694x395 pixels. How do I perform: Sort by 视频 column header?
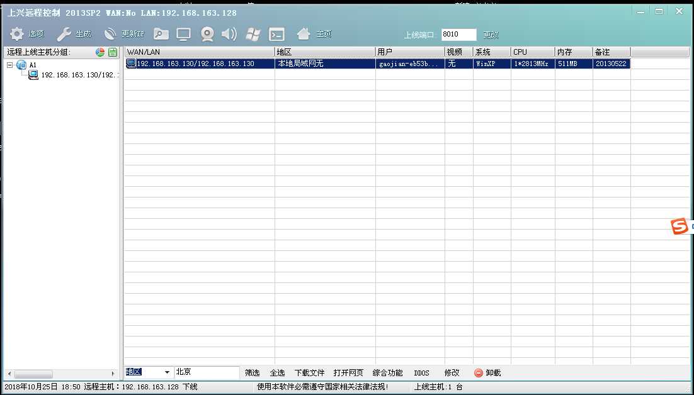coord(458,52)
